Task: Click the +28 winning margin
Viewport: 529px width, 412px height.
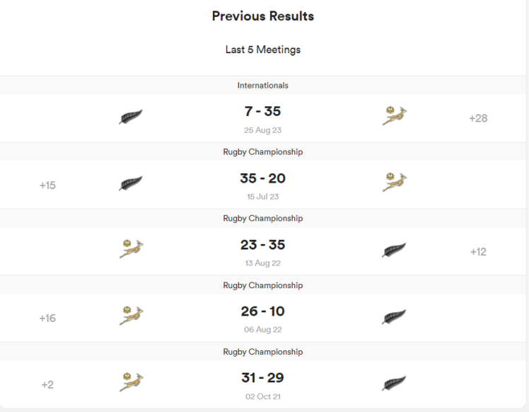Action: [478, 118]
